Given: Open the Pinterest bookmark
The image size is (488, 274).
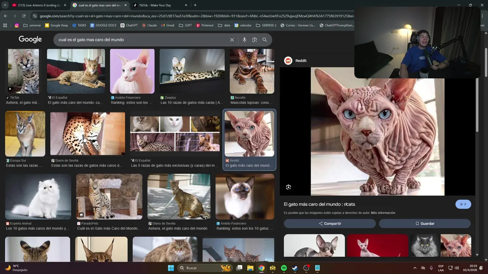Looking at the screenshot, I should pyautogui.click(x=205, y=25).
